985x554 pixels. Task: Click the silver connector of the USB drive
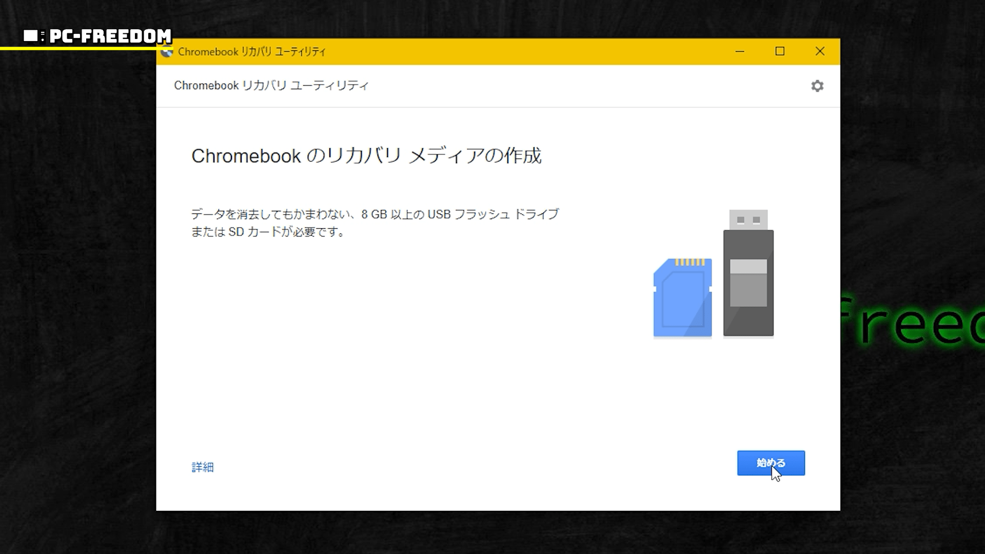click(x=748, y=220)
